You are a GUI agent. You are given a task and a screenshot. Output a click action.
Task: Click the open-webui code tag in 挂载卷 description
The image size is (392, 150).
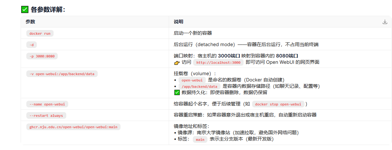(x=192, y=80)
